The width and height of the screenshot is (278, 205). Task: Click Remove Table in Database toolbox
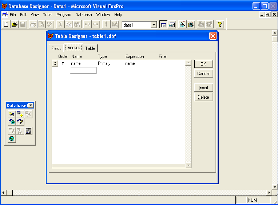[x=28, y=114]
